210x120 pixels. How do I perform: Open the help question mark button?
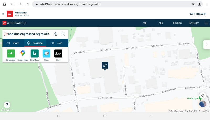[x=7, y=105]
